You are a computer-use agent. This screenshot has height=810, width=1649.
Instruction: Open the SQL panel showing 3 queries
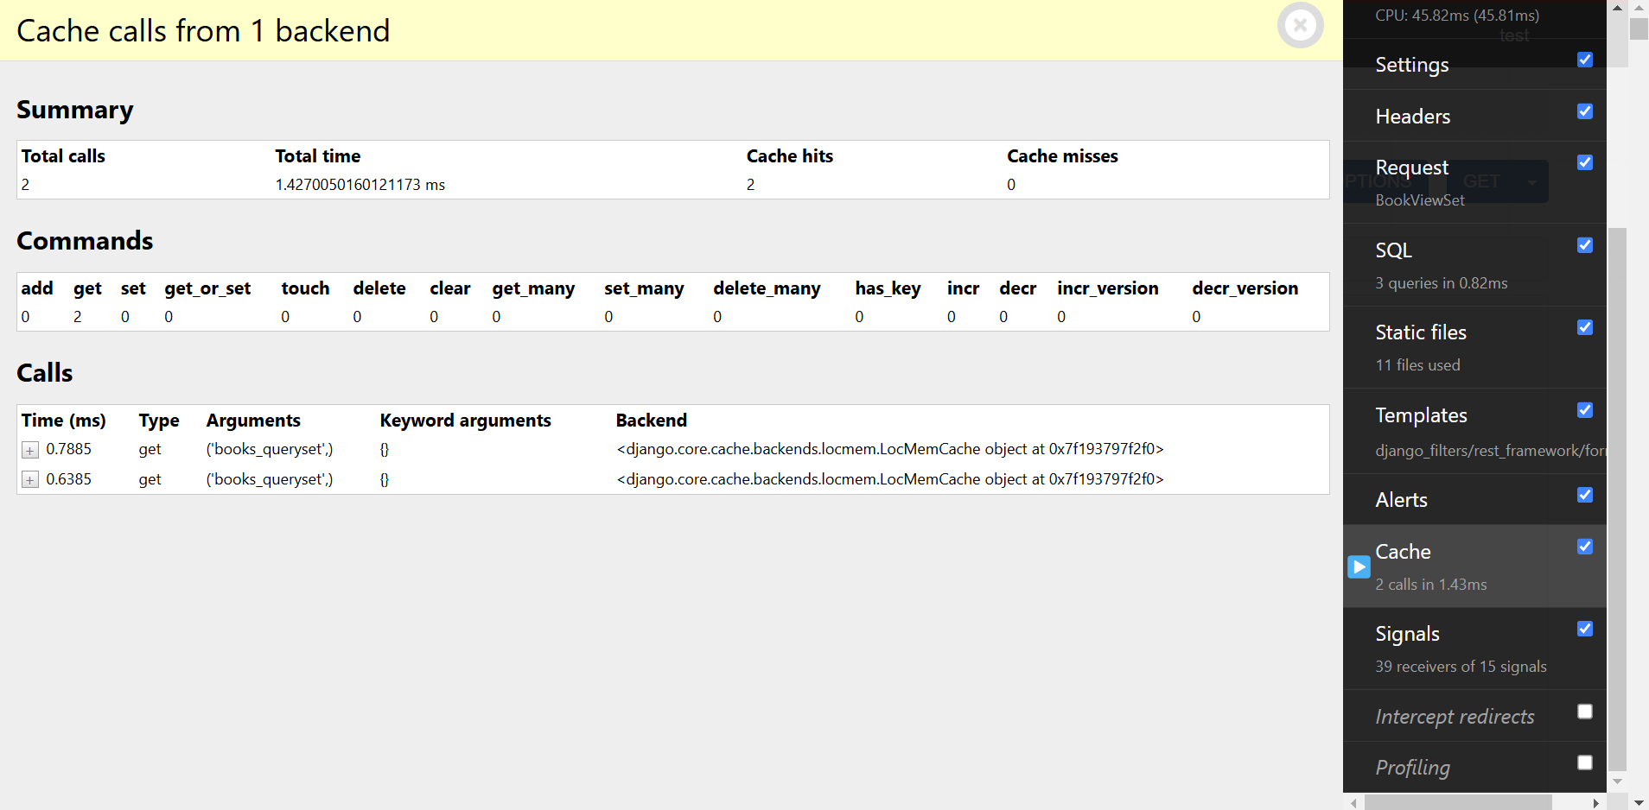pyautogui.click(x=1393, y=250)
